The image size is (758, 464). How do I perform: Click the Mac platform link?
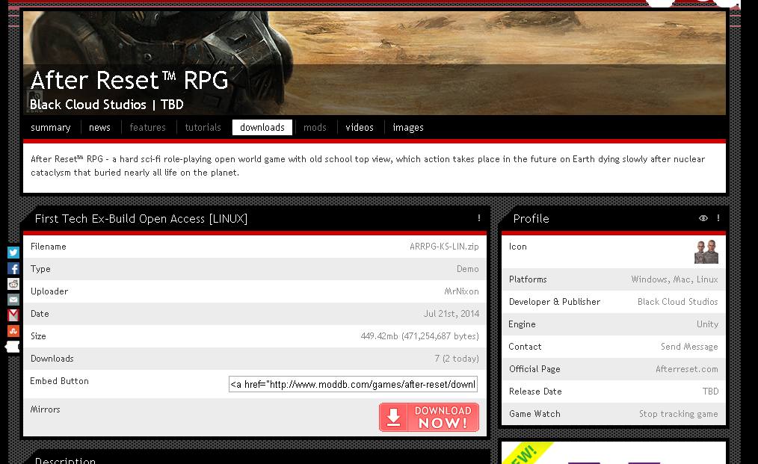682,279
